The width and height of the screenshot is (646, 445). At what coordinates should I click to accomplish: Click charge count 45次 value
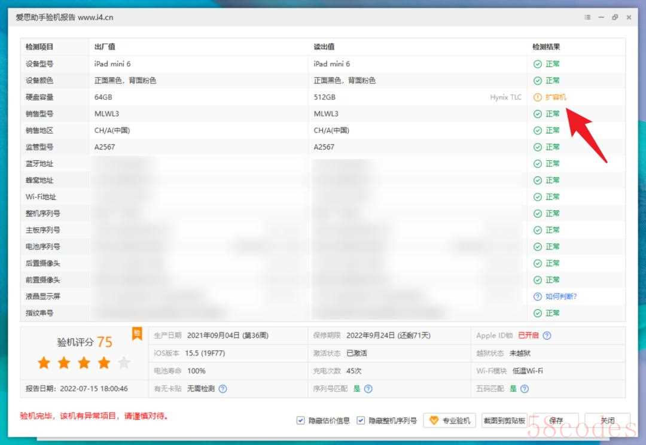click(x=354, y=371)
